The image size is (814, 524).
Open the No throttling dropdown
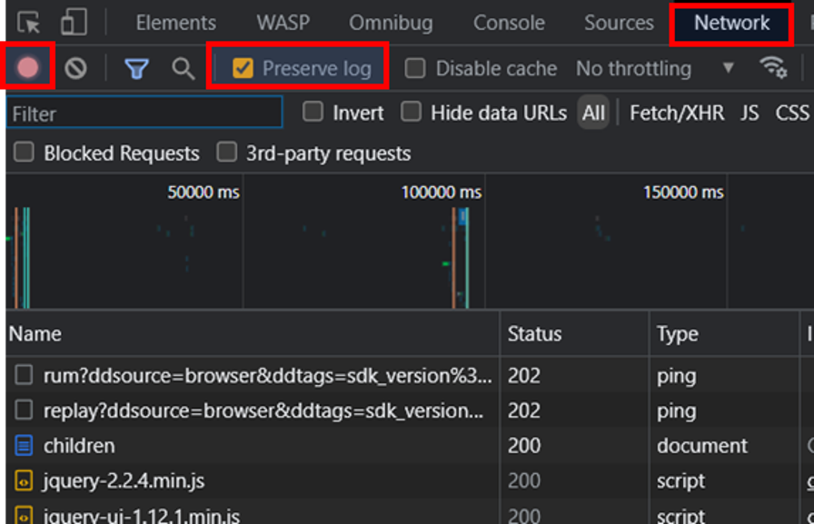coord(655,68)
